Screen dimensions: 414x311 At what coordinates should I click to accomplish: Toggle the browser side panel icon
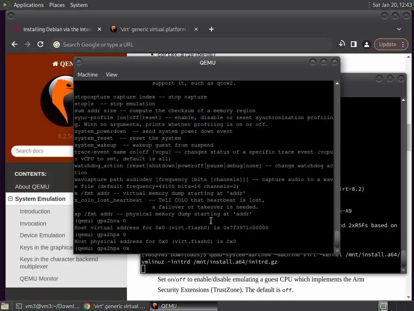click(353, 44)
